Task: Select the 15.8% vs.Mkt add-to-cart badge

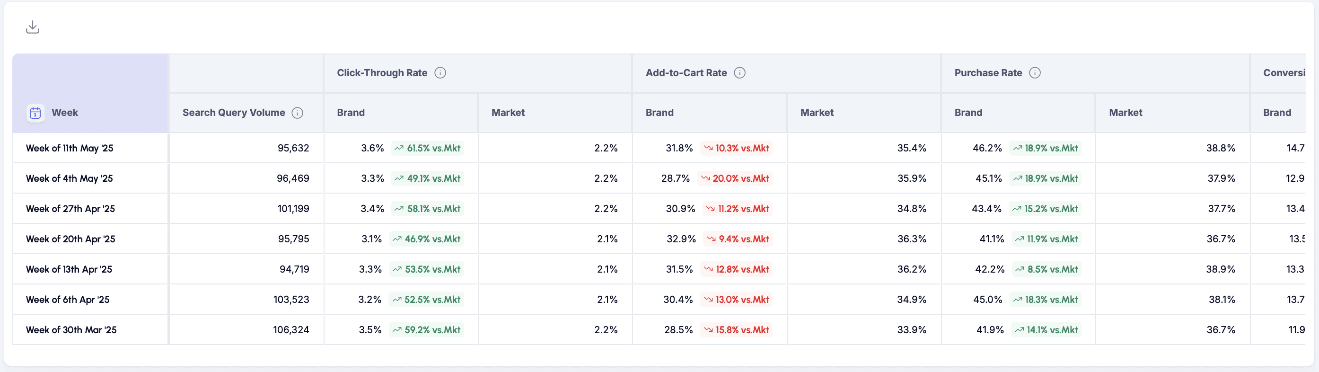Action: (736, 330)
